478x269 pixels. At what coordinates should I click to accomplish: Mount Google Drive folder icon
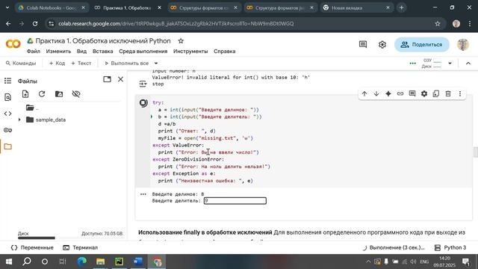(59, 94)
